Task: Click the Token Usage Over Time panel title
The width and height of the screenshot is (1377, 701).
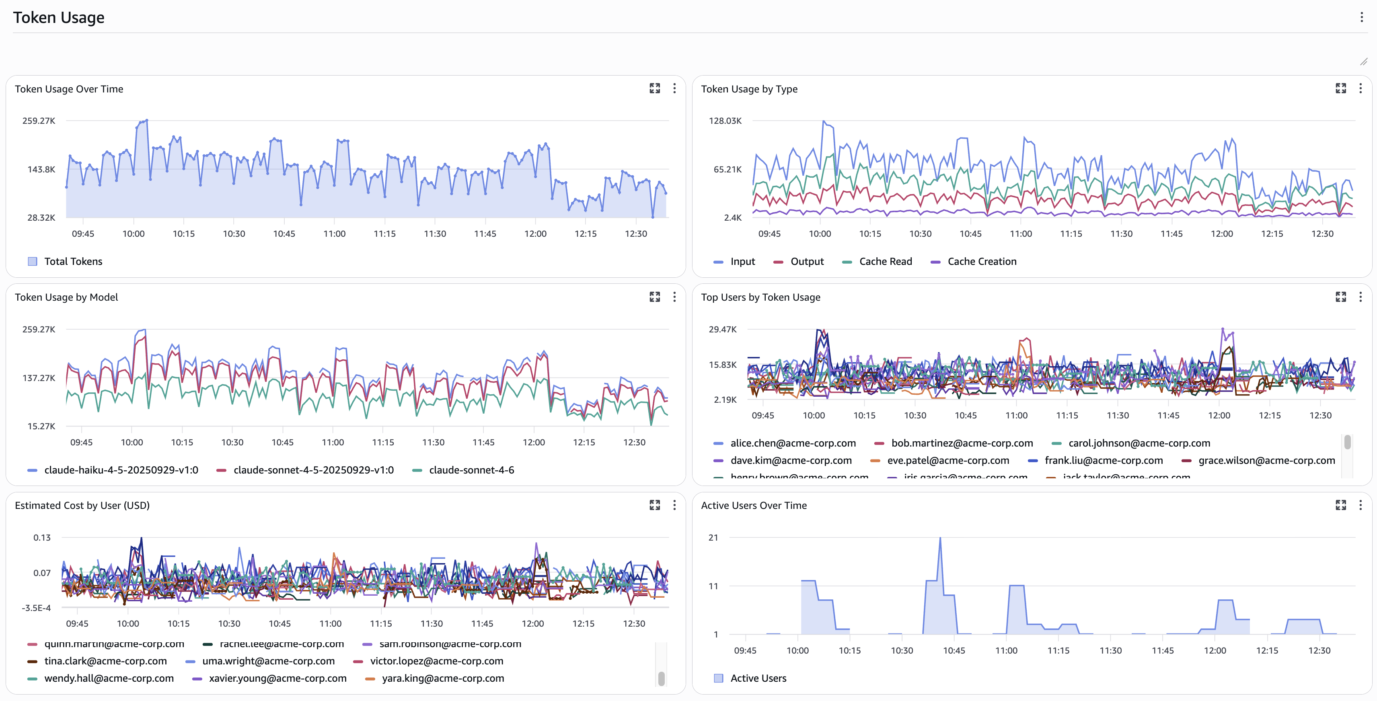Action: click(x=69, y=89)
